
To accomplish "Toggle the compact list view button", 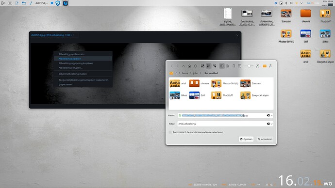I will (208, 66).
